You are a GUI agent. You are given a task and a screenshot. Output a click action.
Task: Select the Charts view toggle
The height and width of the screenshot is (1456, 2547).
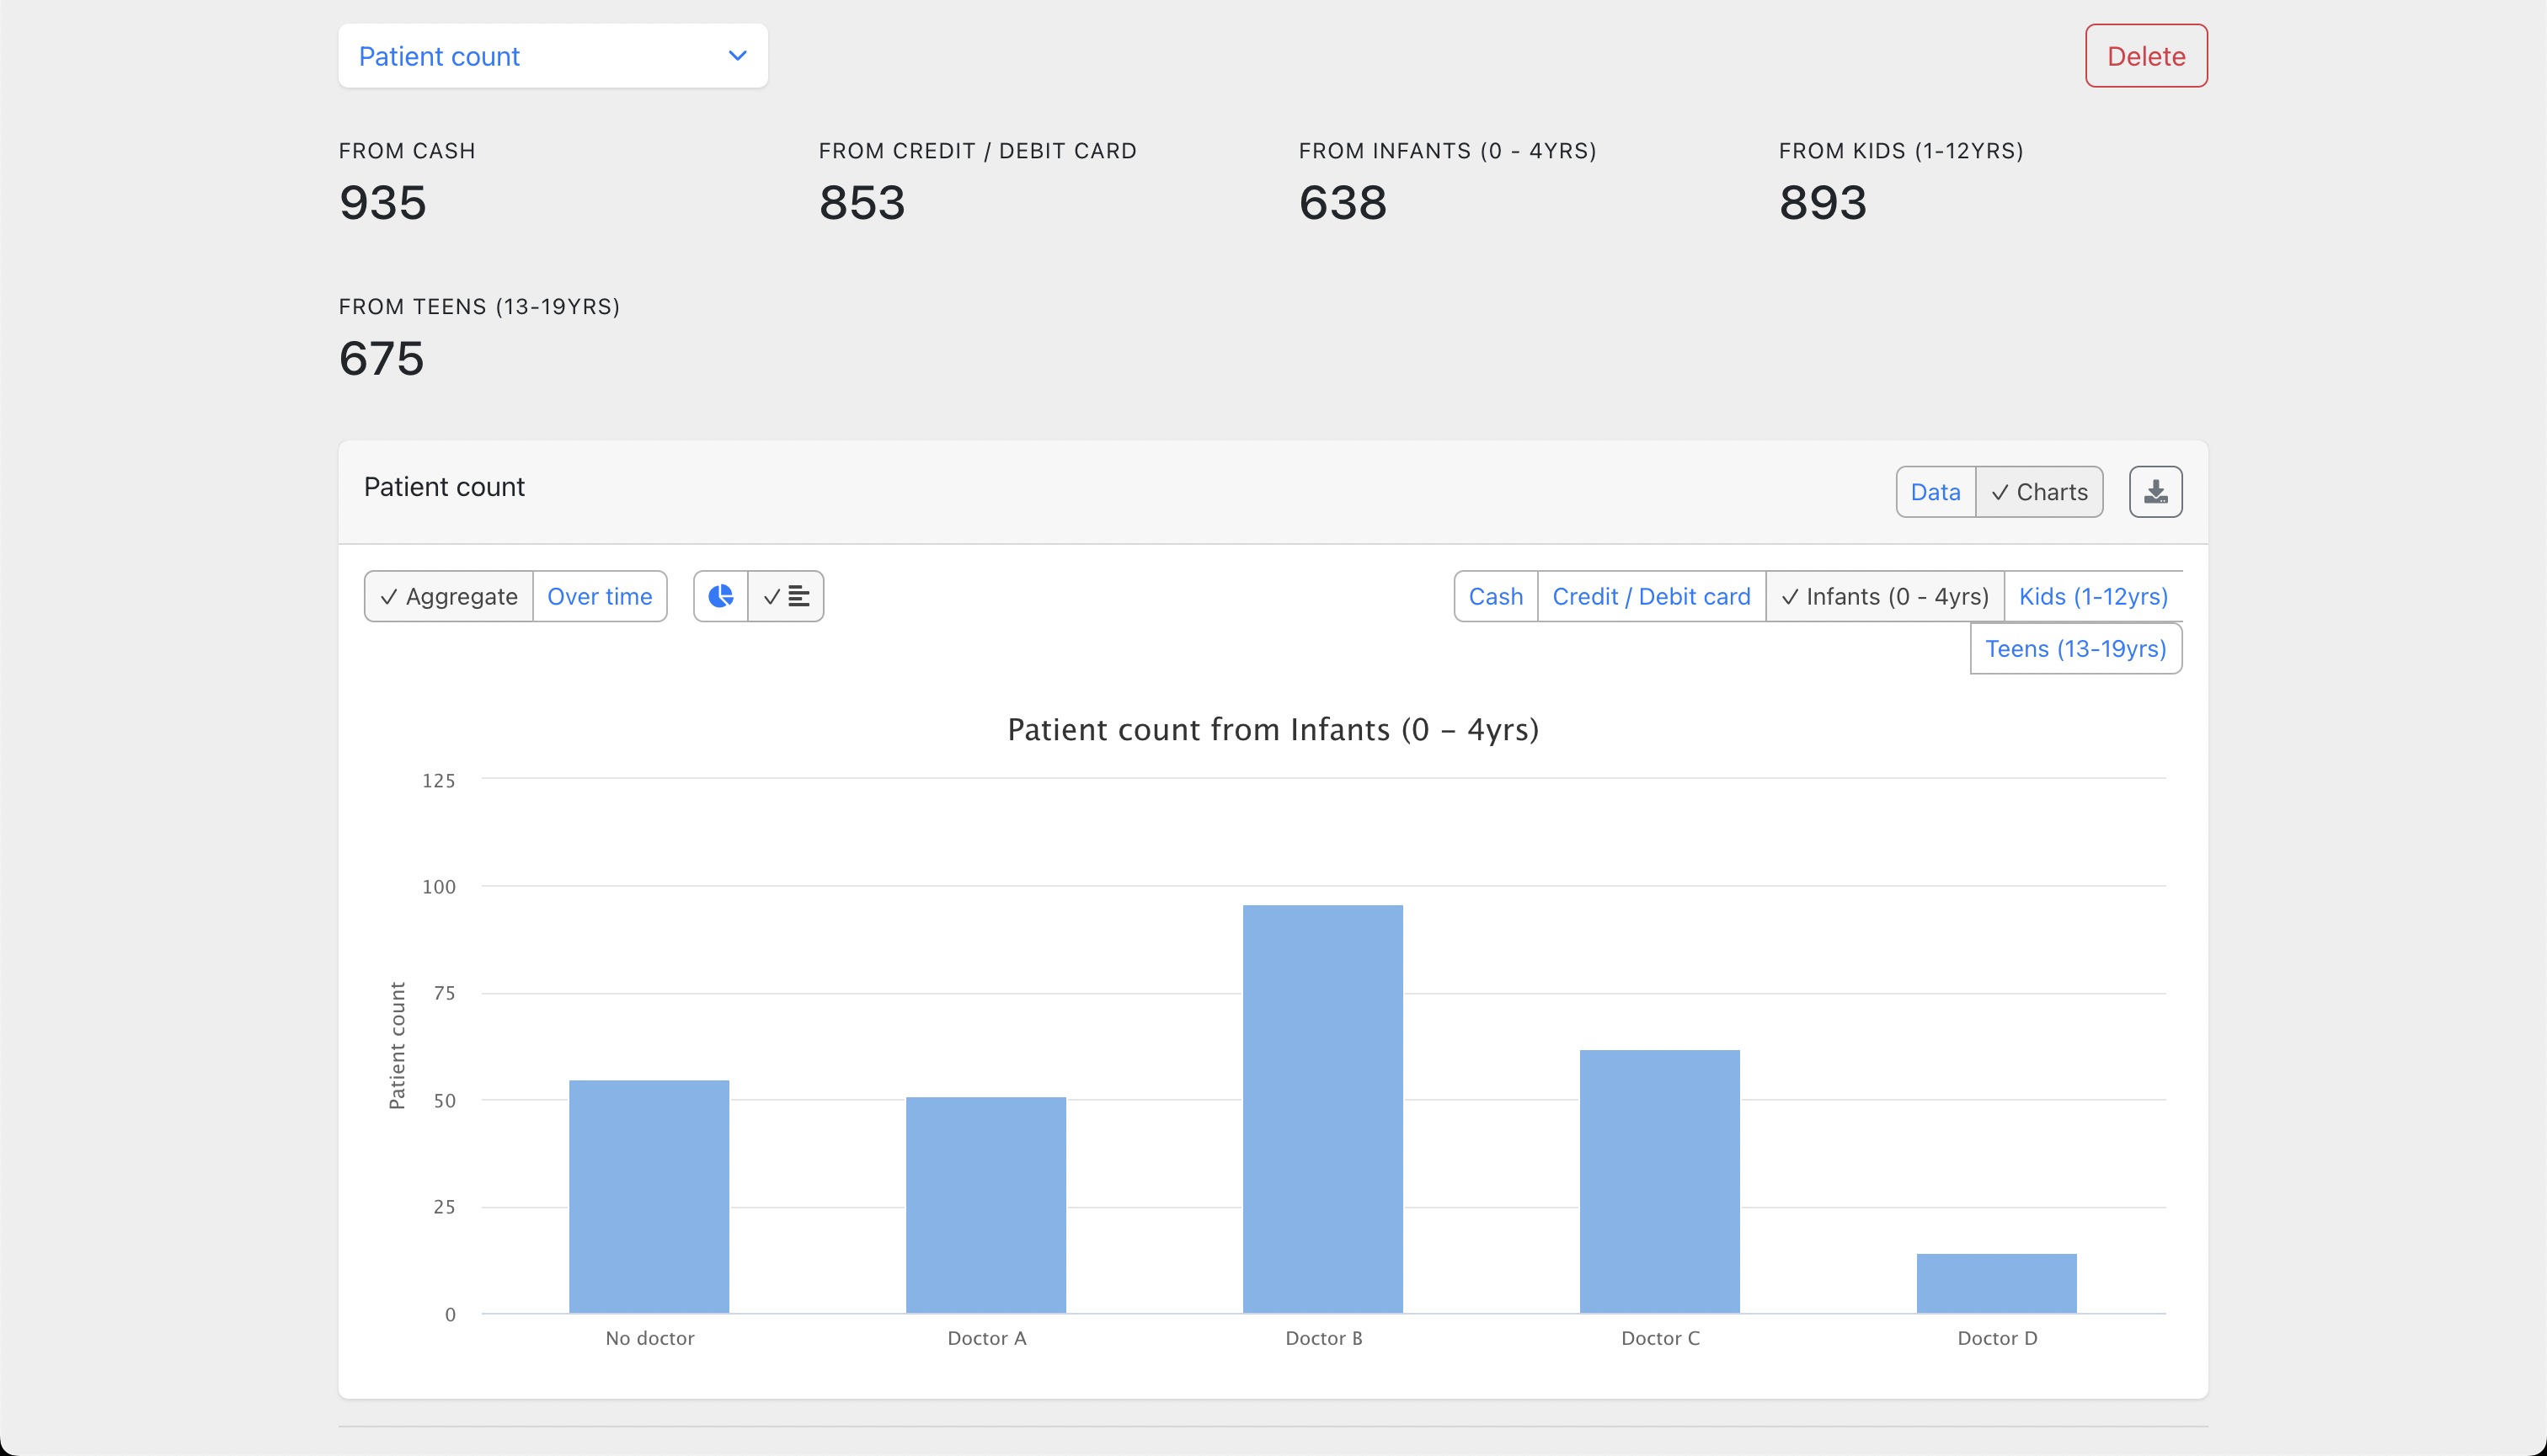coord(2039,492)
